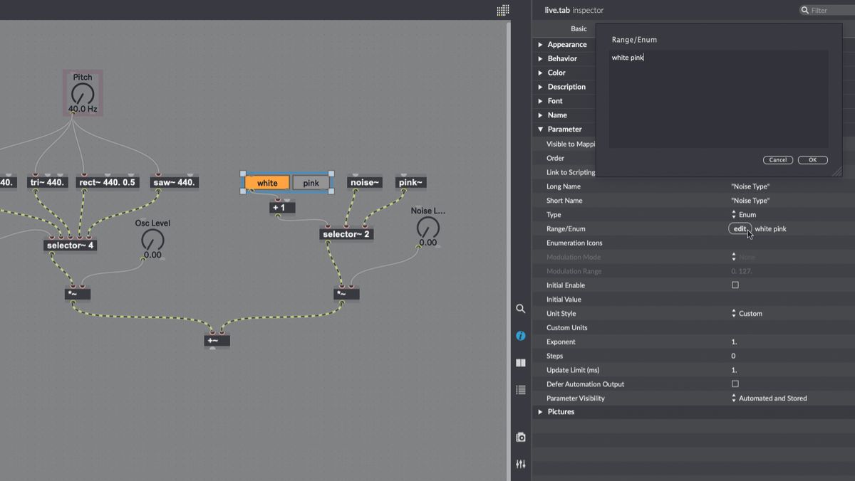Click the 40.0 Hz Pitch value
The height and width of the screenshot is (481, 855).
(83, 110)
